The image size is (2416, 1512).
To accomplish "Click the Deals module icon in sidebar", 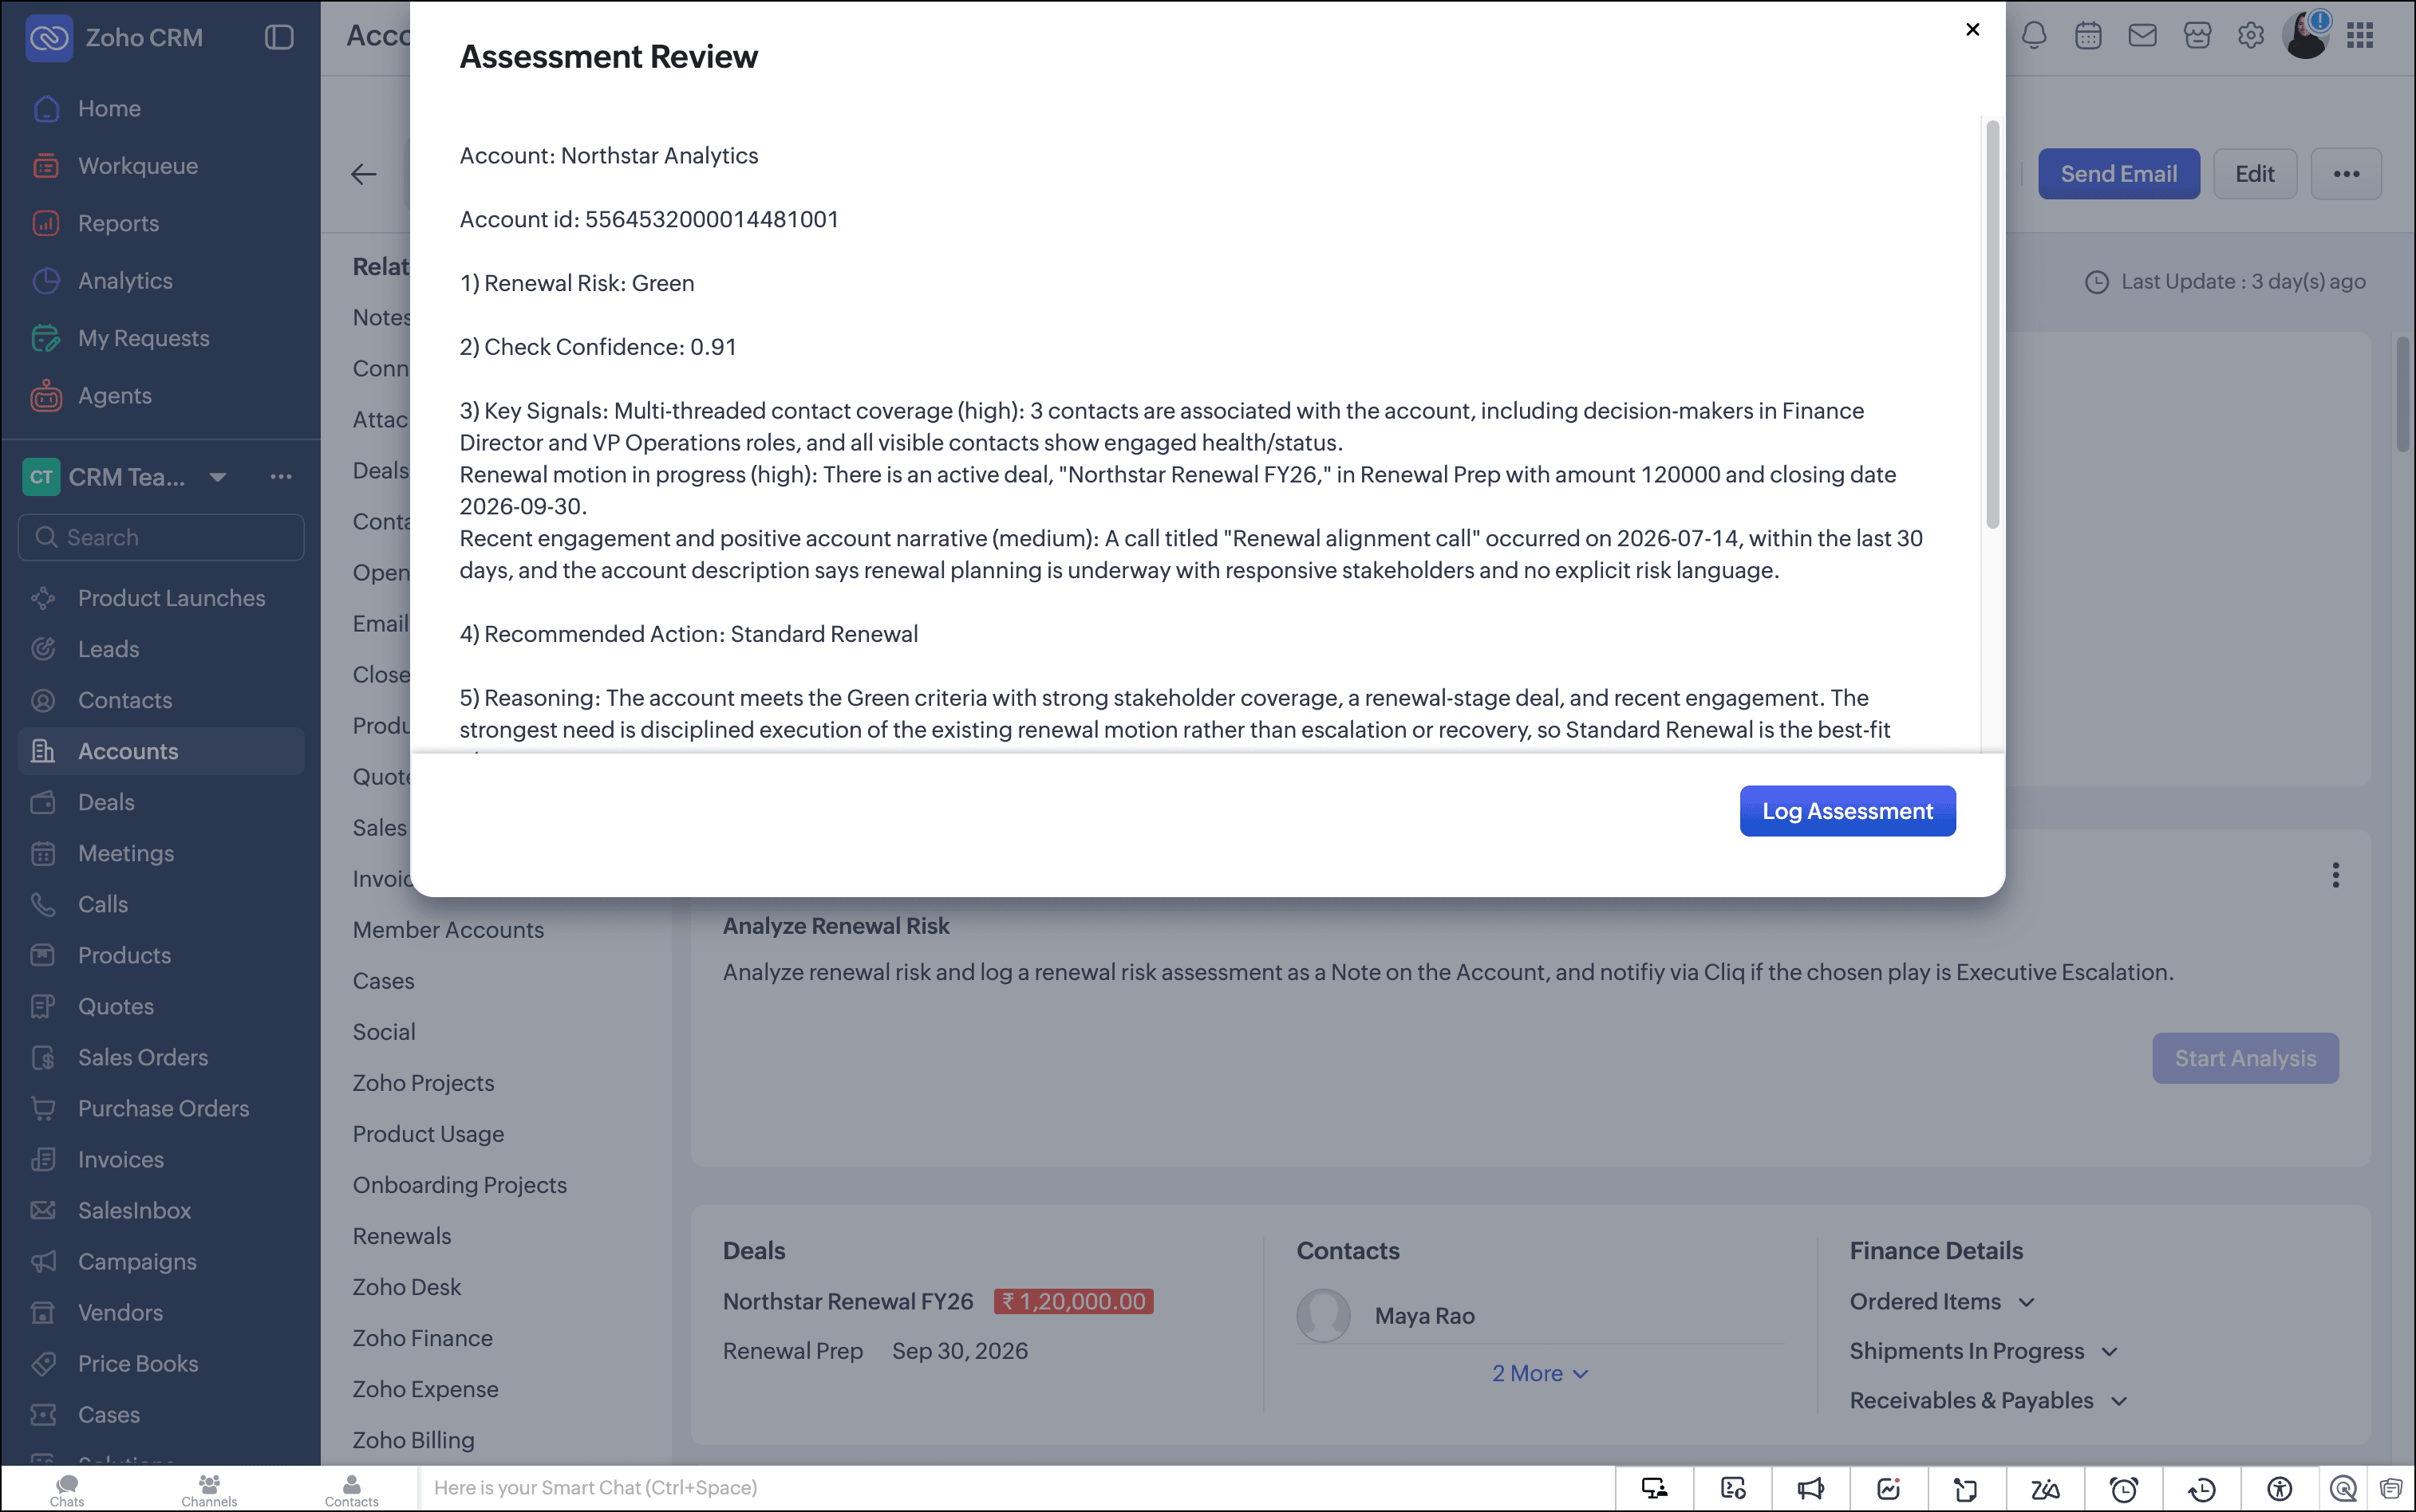I will 43,802.
